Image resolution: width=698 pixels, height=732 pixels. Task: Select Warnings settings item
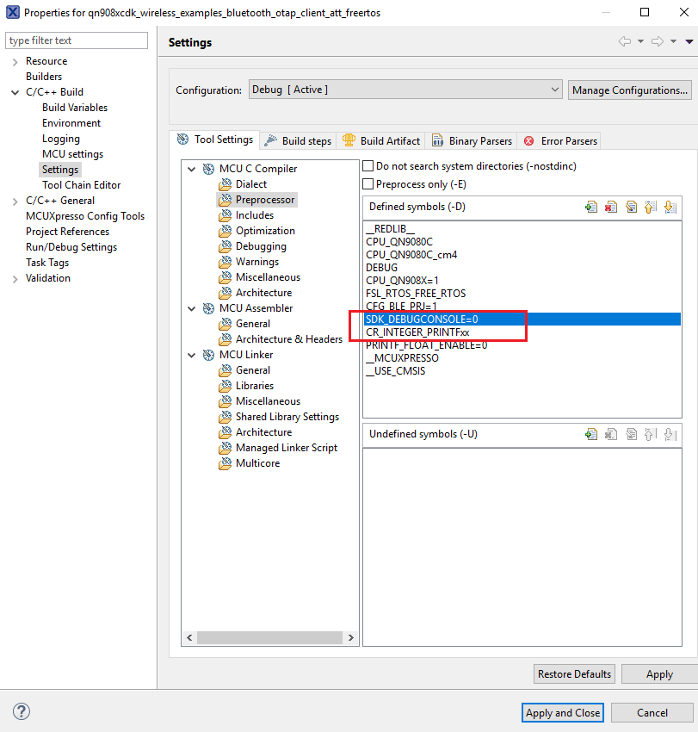click(257, 262)
